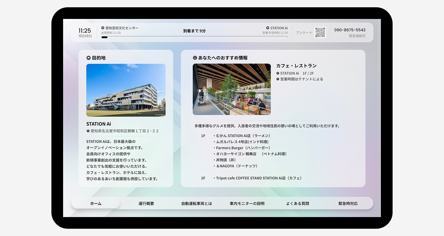Viewport: 444px width, 236px height.
Task: Tap the cafe restaurant interior photo
Action: [232, 89]
